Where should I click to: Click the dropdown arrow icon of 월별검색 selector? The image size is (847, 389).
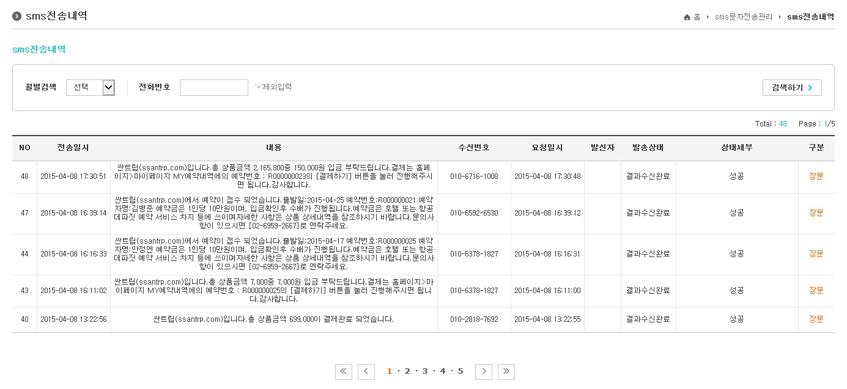[x=109, y=87]
